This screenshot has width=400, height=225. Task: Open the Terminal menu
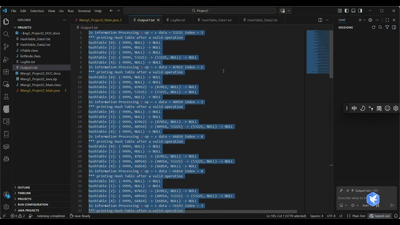point(84,11)
